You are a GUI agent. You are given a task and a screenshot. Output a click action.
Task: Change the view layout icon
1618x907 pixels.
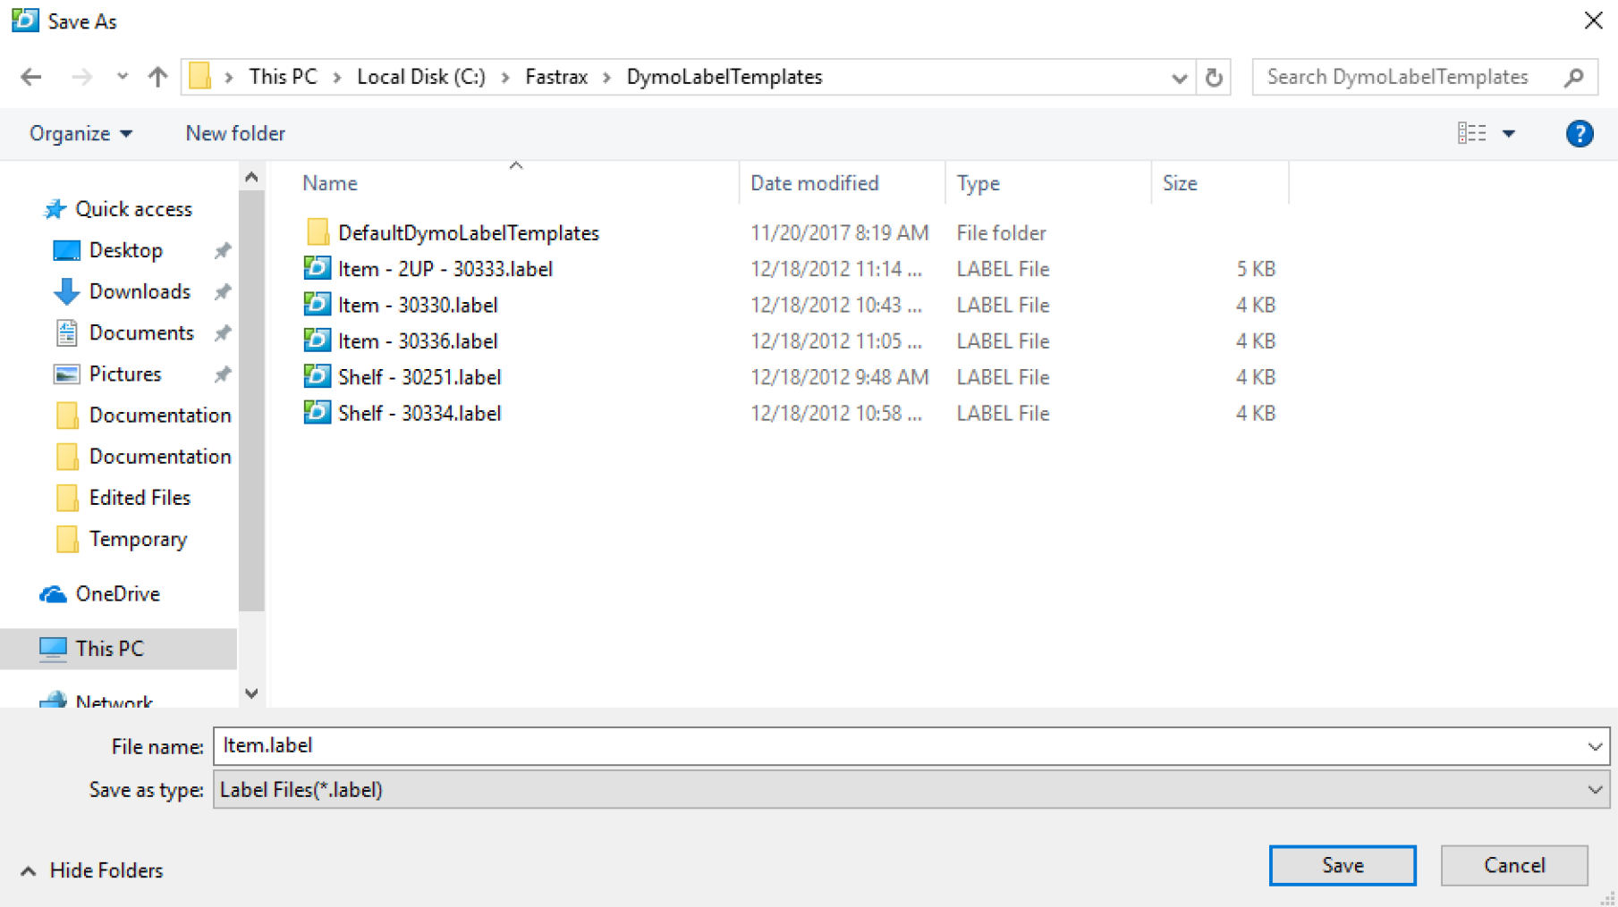point(1471,133)
